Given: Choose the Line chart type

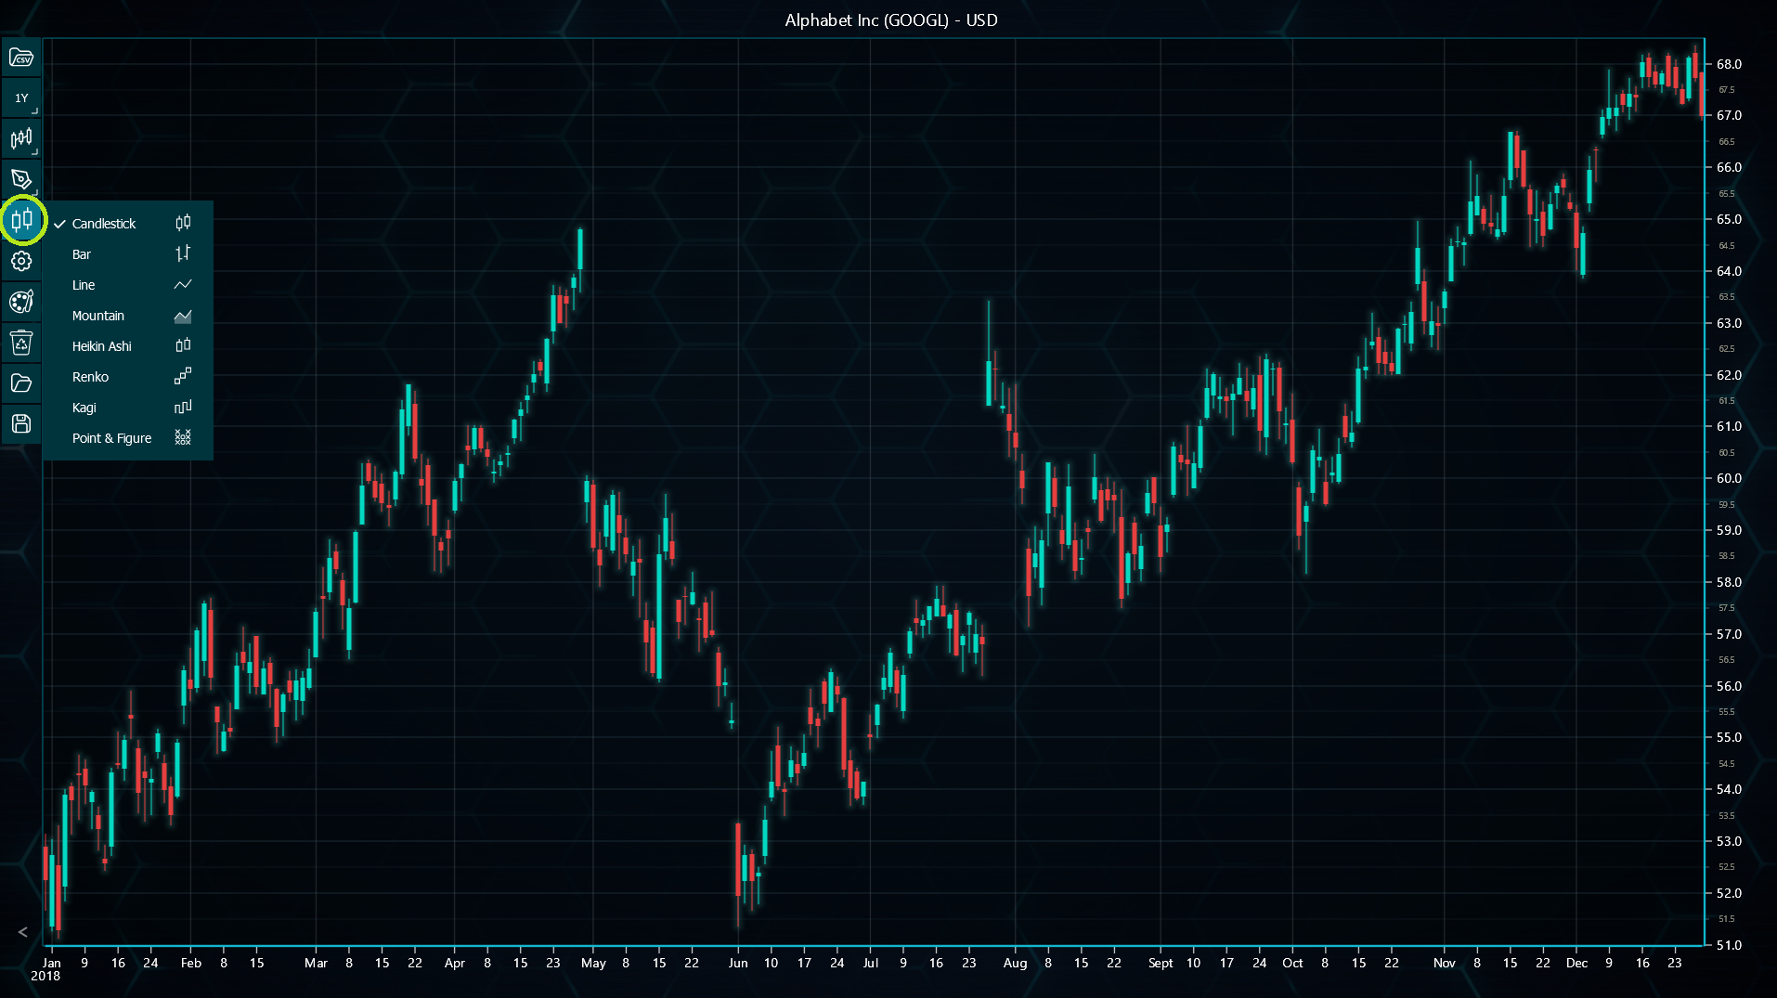Looking at the screenshot, I should click(128, 285).
